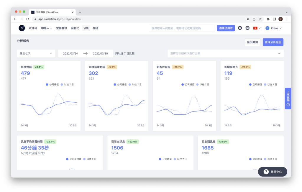Toggle 以往 7 日 legend in 新增聯絡人 chart
Screen dimensions: 302x192
click(271, 84)
